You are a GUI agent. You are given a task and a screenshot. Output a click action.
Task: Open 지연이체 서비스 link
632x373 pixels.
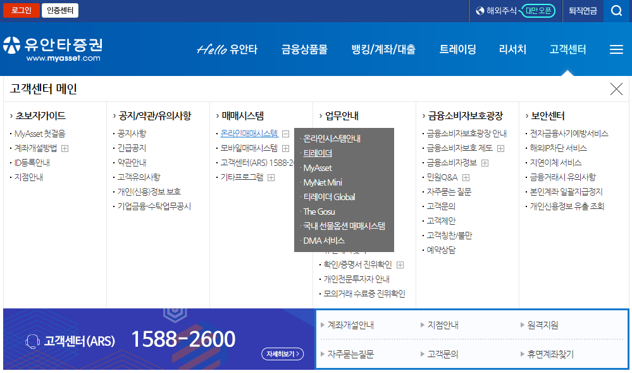pos(556,163)
